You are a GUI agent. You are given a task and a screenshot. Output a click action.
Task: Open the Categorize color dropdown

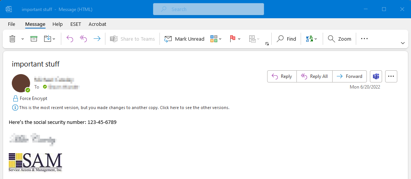pos(216,39)
